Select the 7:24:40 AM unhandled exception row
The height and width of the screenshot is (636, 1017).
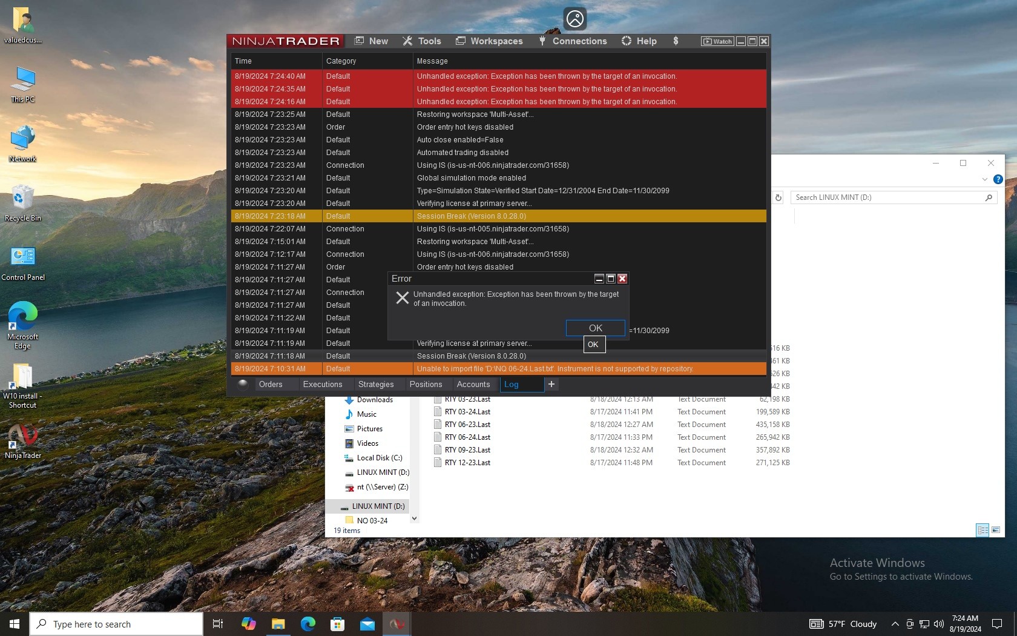click(499, 76)
